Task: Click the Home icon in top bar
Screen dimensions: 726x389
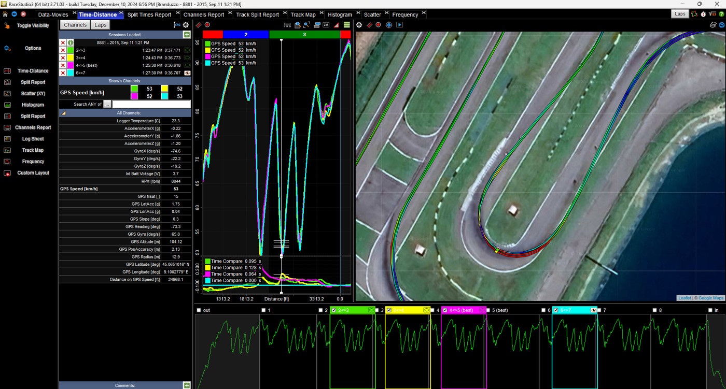Action: (5, 15)
